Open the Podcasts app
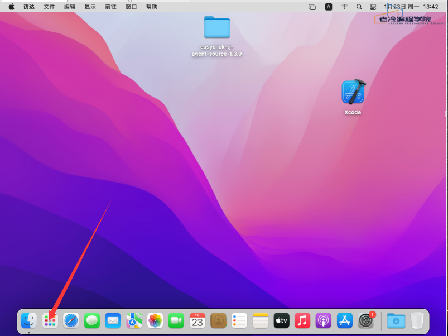This screenshot has height=336, width=448. 324,320
